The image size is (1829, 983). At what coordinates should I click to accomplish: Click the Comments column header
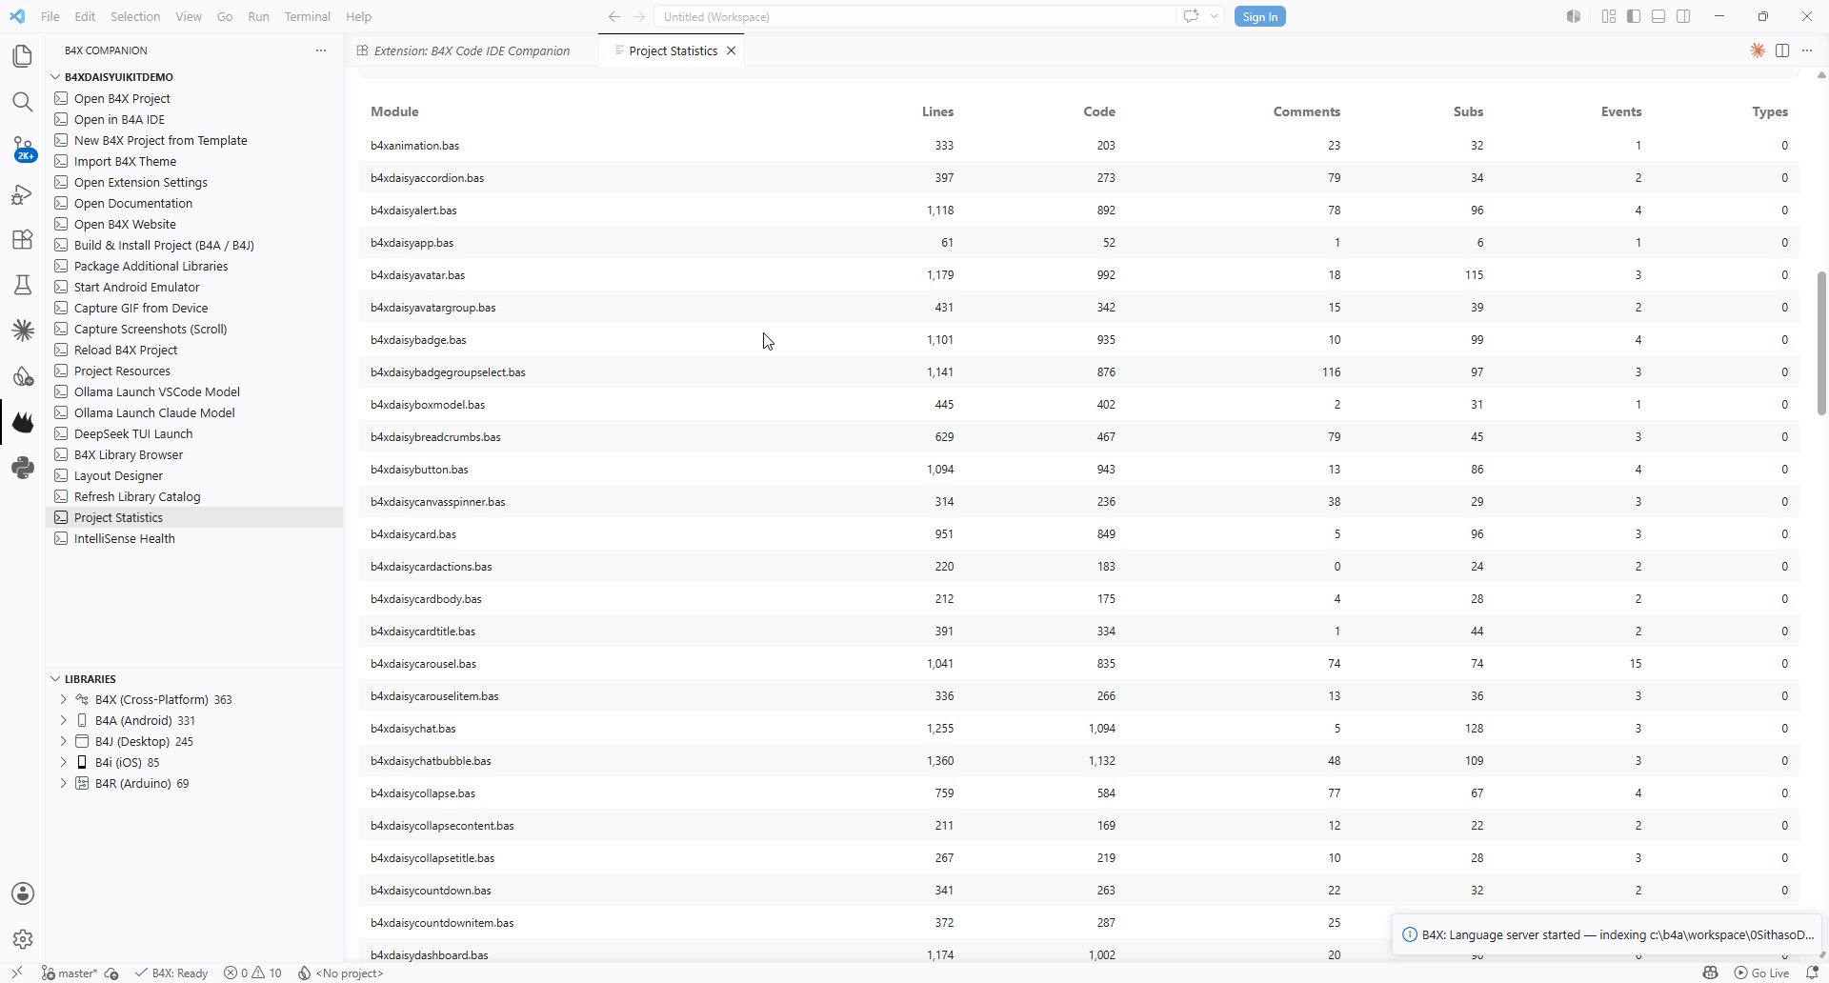coord(1306,111)
